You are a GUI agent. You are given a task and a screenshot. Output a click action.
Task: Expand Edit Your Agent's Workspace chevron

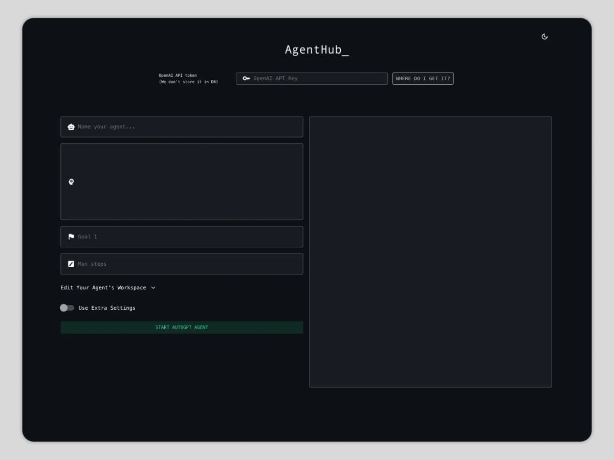point(153,288)
